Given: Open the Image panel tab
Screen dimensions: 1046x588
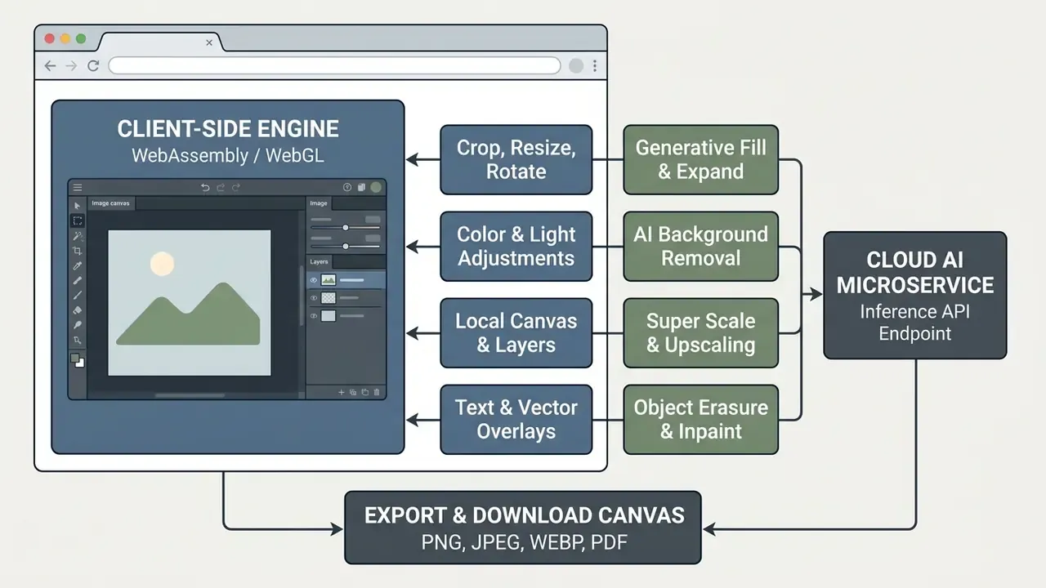Looking at the screenshot, I should 319,203.
